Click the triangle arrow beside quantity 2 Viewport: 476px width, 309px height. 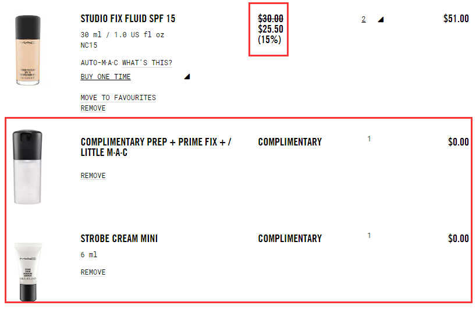[381, 19]
